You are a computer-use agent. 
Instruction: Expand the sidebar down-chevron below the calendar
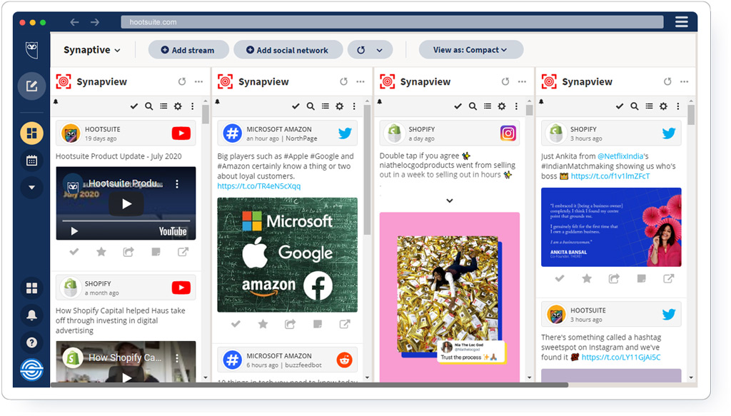31,188
